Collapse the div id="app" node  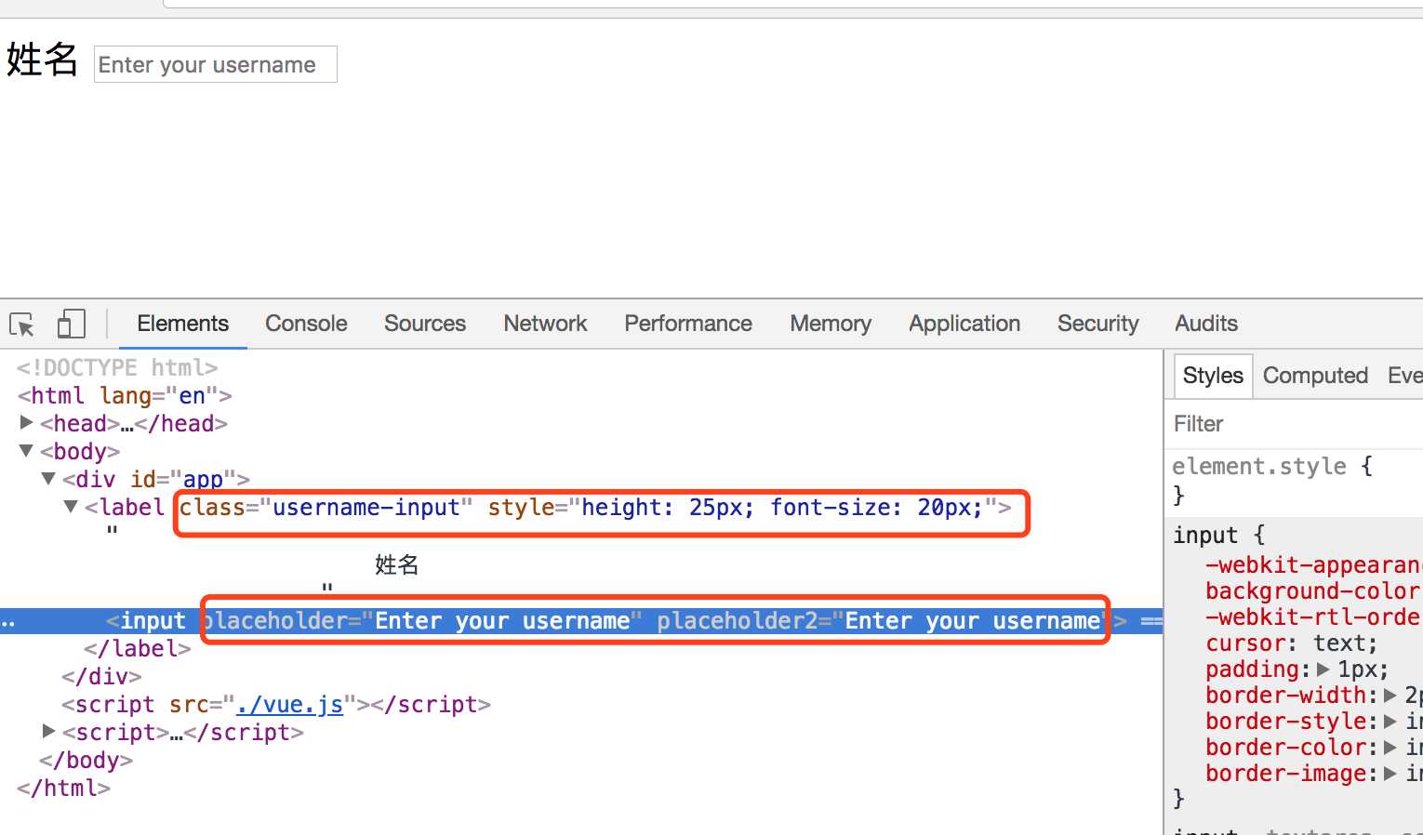tap(49, 479)
